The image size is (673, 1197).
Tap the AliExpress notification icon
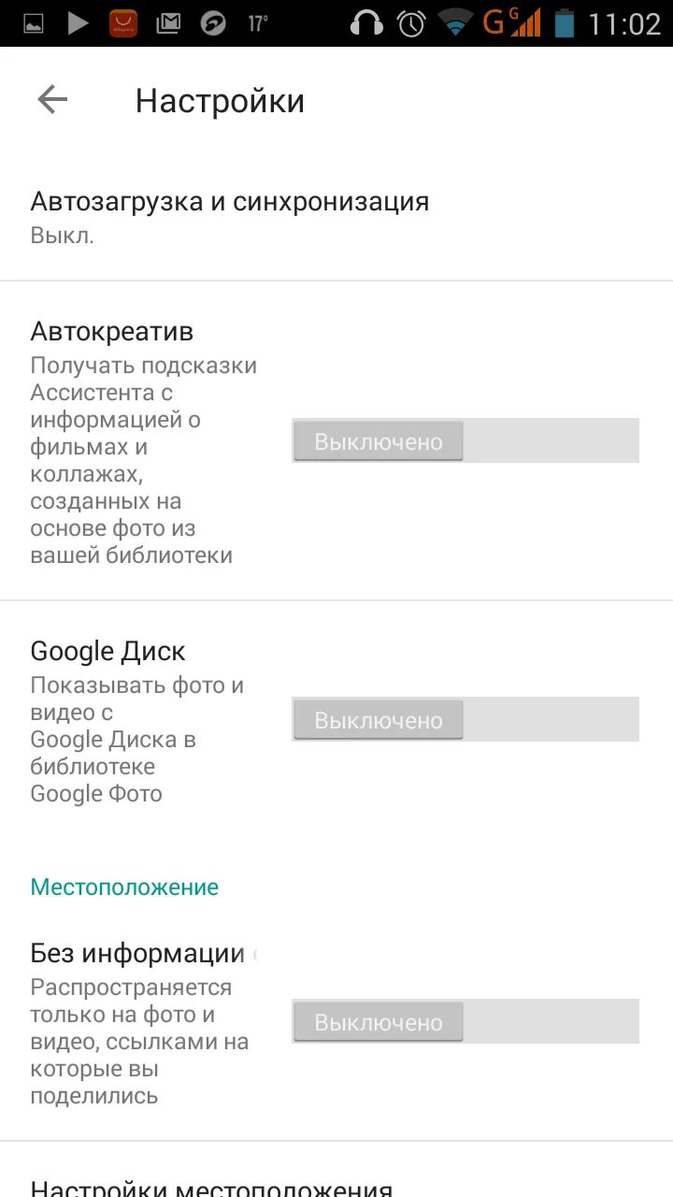click(122, 22)
